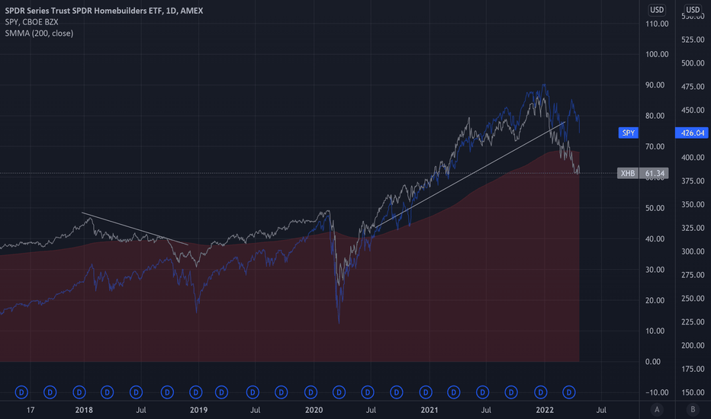
Task: Open the December 2020 dividend marker
Action: (x=426, y=392)
